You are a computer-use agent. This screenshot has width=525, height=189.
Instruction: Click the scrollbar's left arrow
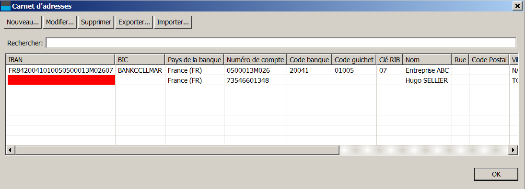tap(11, 150)
